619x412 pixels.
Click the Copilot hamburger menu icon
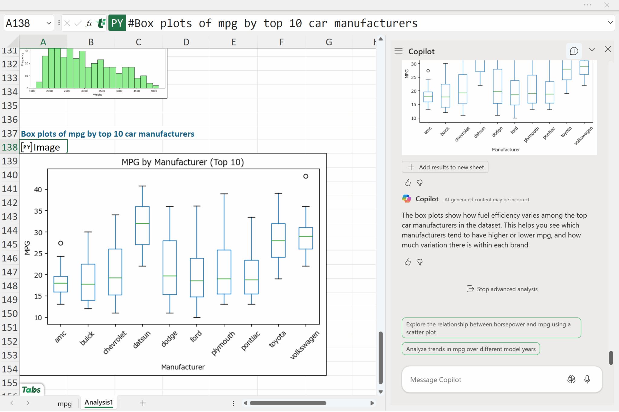point(398,51)
